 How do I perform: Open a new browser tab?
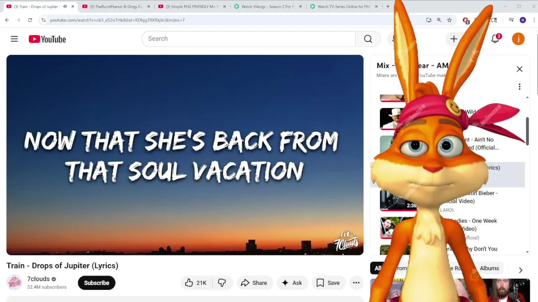tap(388, 6)
